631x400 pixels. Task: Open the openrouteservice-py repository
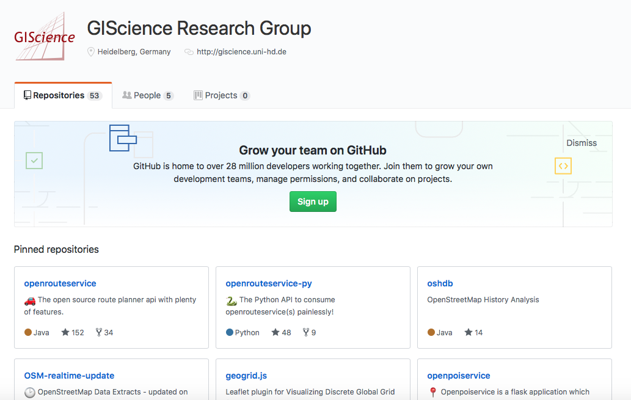(269, 283)
